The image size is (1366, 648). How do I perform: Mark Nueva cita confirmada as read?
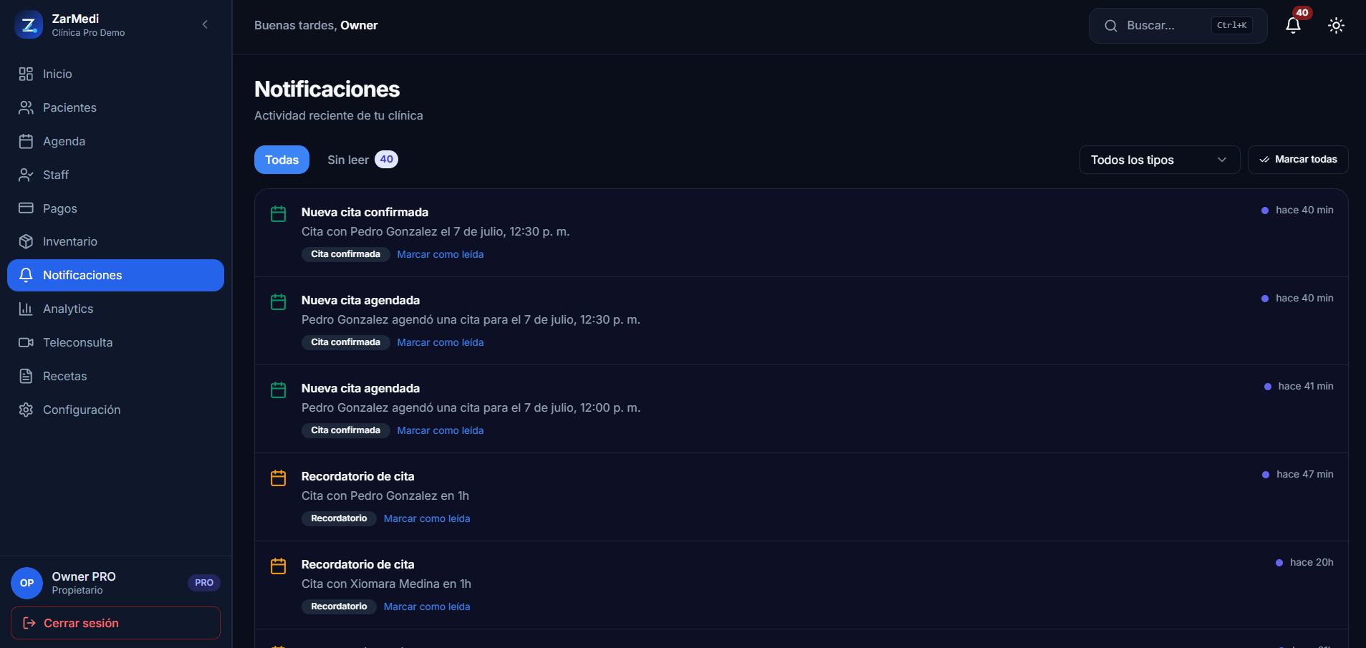click(x=441, y=254)
